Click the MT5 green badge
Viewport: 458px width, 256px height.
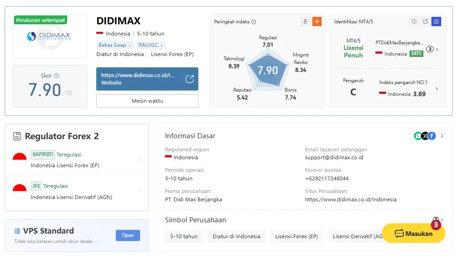416,53
